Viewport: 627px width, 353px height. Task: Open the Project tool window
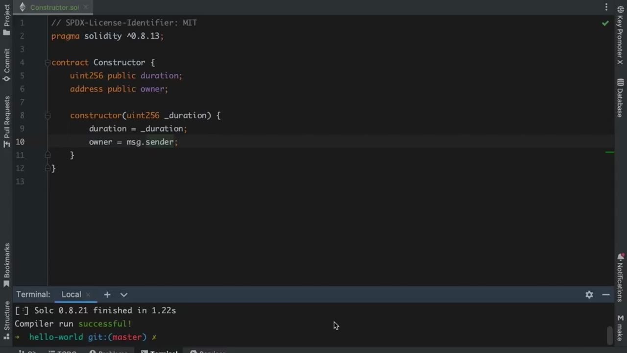[x=6, y=20]
